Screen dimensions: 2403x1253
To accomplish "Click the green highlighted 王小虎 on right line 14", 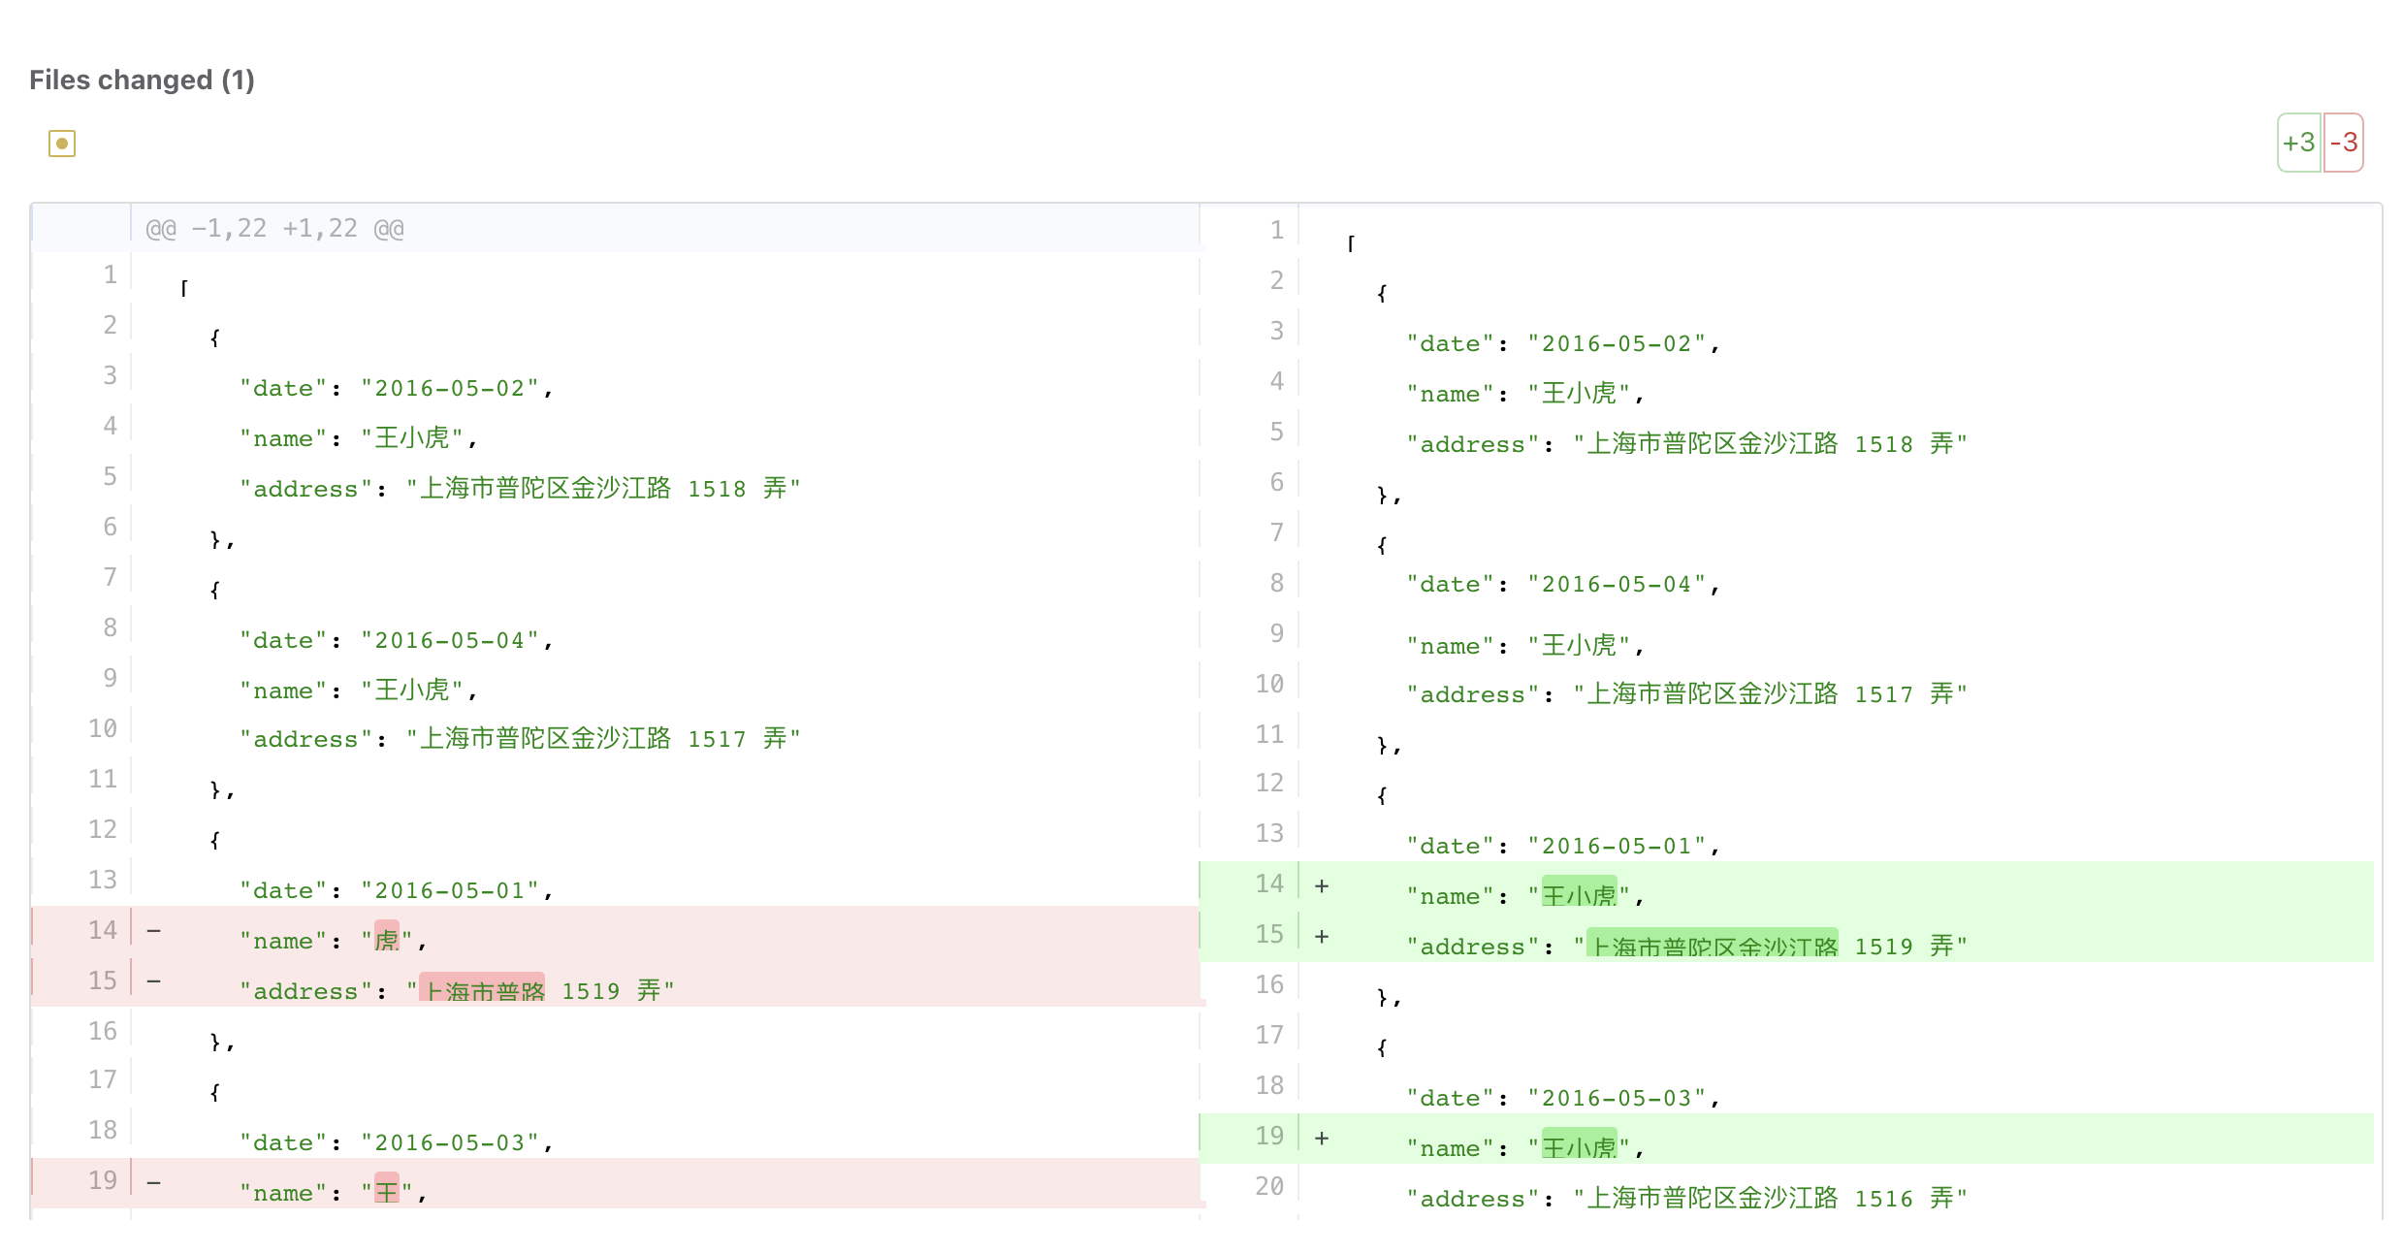I will click(x=1579, y=894).
